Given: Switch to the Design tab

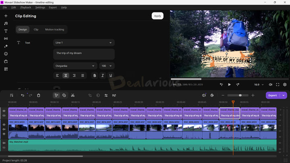Looking at the screenshot, I should [23, 29].
